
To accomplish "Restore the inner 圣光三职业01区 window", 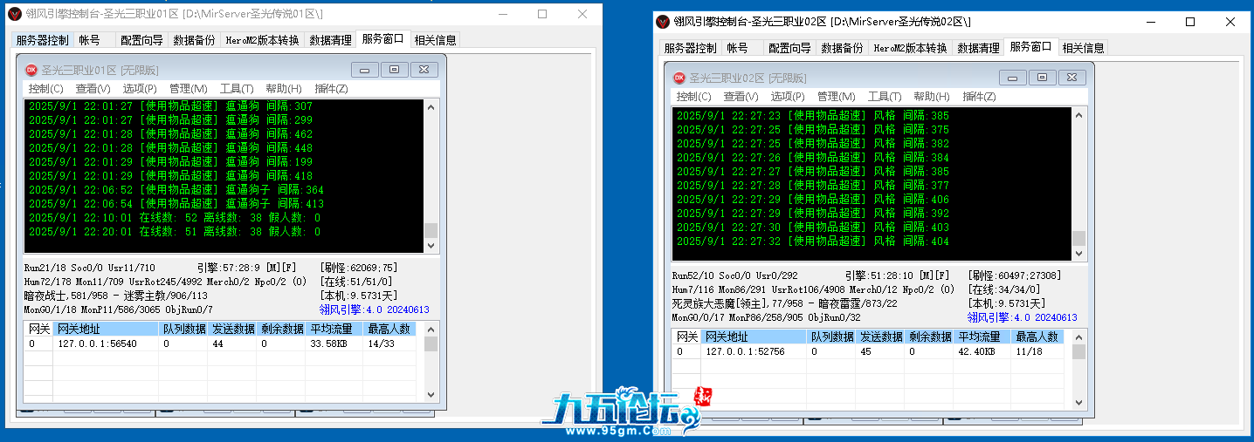I will (x=394, y=70).
